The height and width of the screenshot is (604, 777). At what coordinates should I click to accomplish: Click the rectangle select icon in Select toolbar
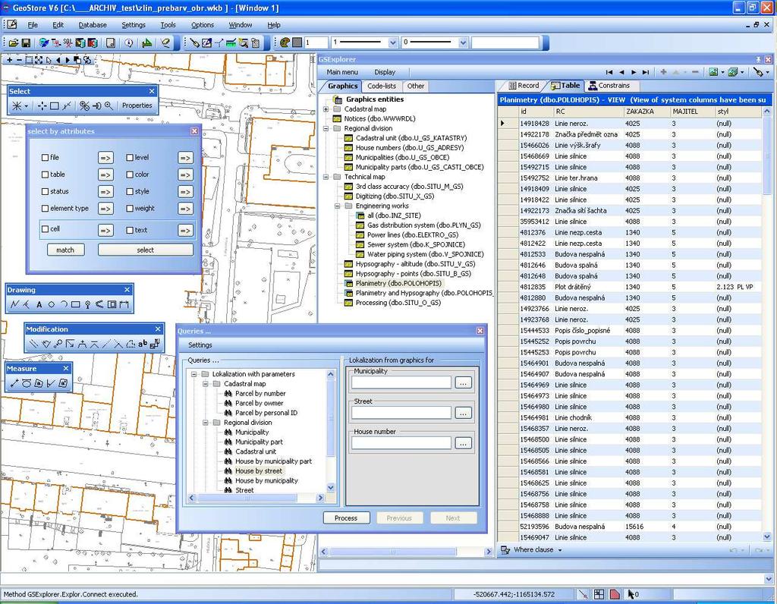click(55, 105)
